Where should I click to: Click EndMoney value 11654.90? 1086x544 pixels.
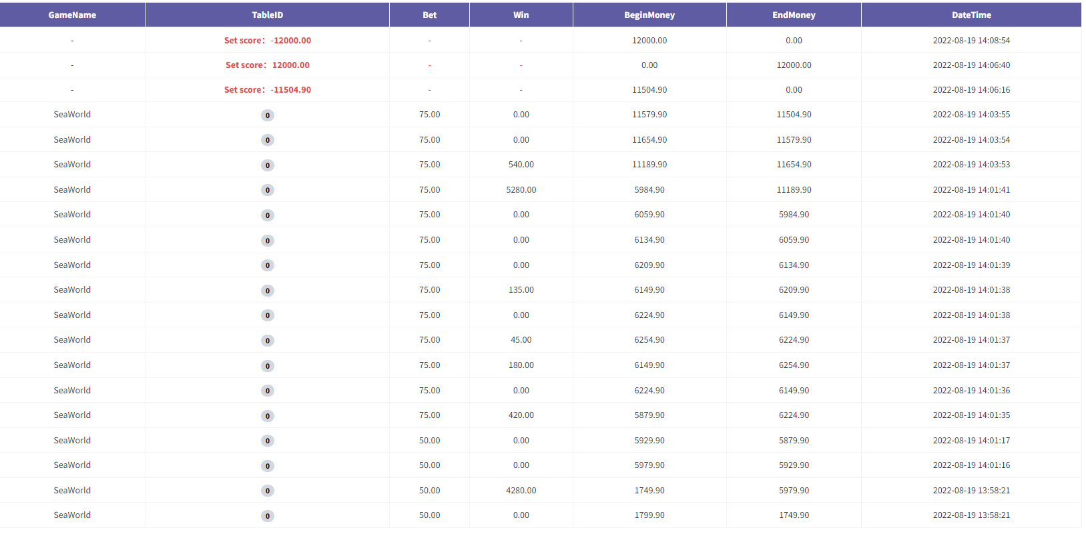(794, 164)
